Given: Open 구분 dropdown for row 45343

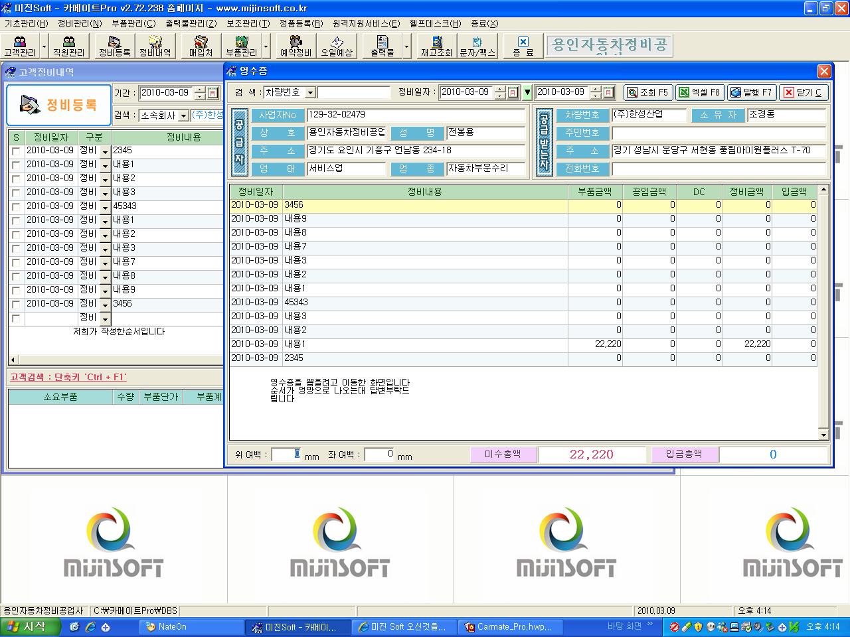Looking at the screenshot, I should tap(105, 207).
